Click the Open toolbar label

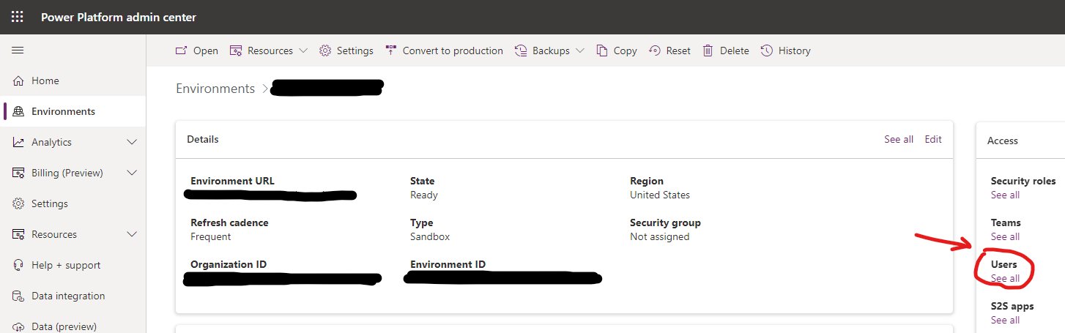point(206,50)
